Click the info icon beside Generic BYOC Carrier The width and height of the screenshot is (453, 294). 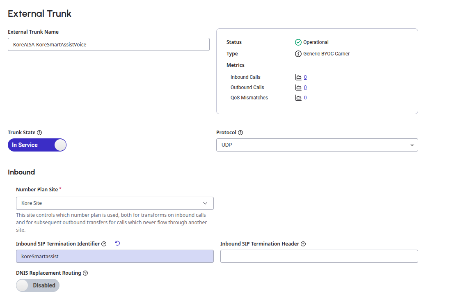[x=298, y=54]
